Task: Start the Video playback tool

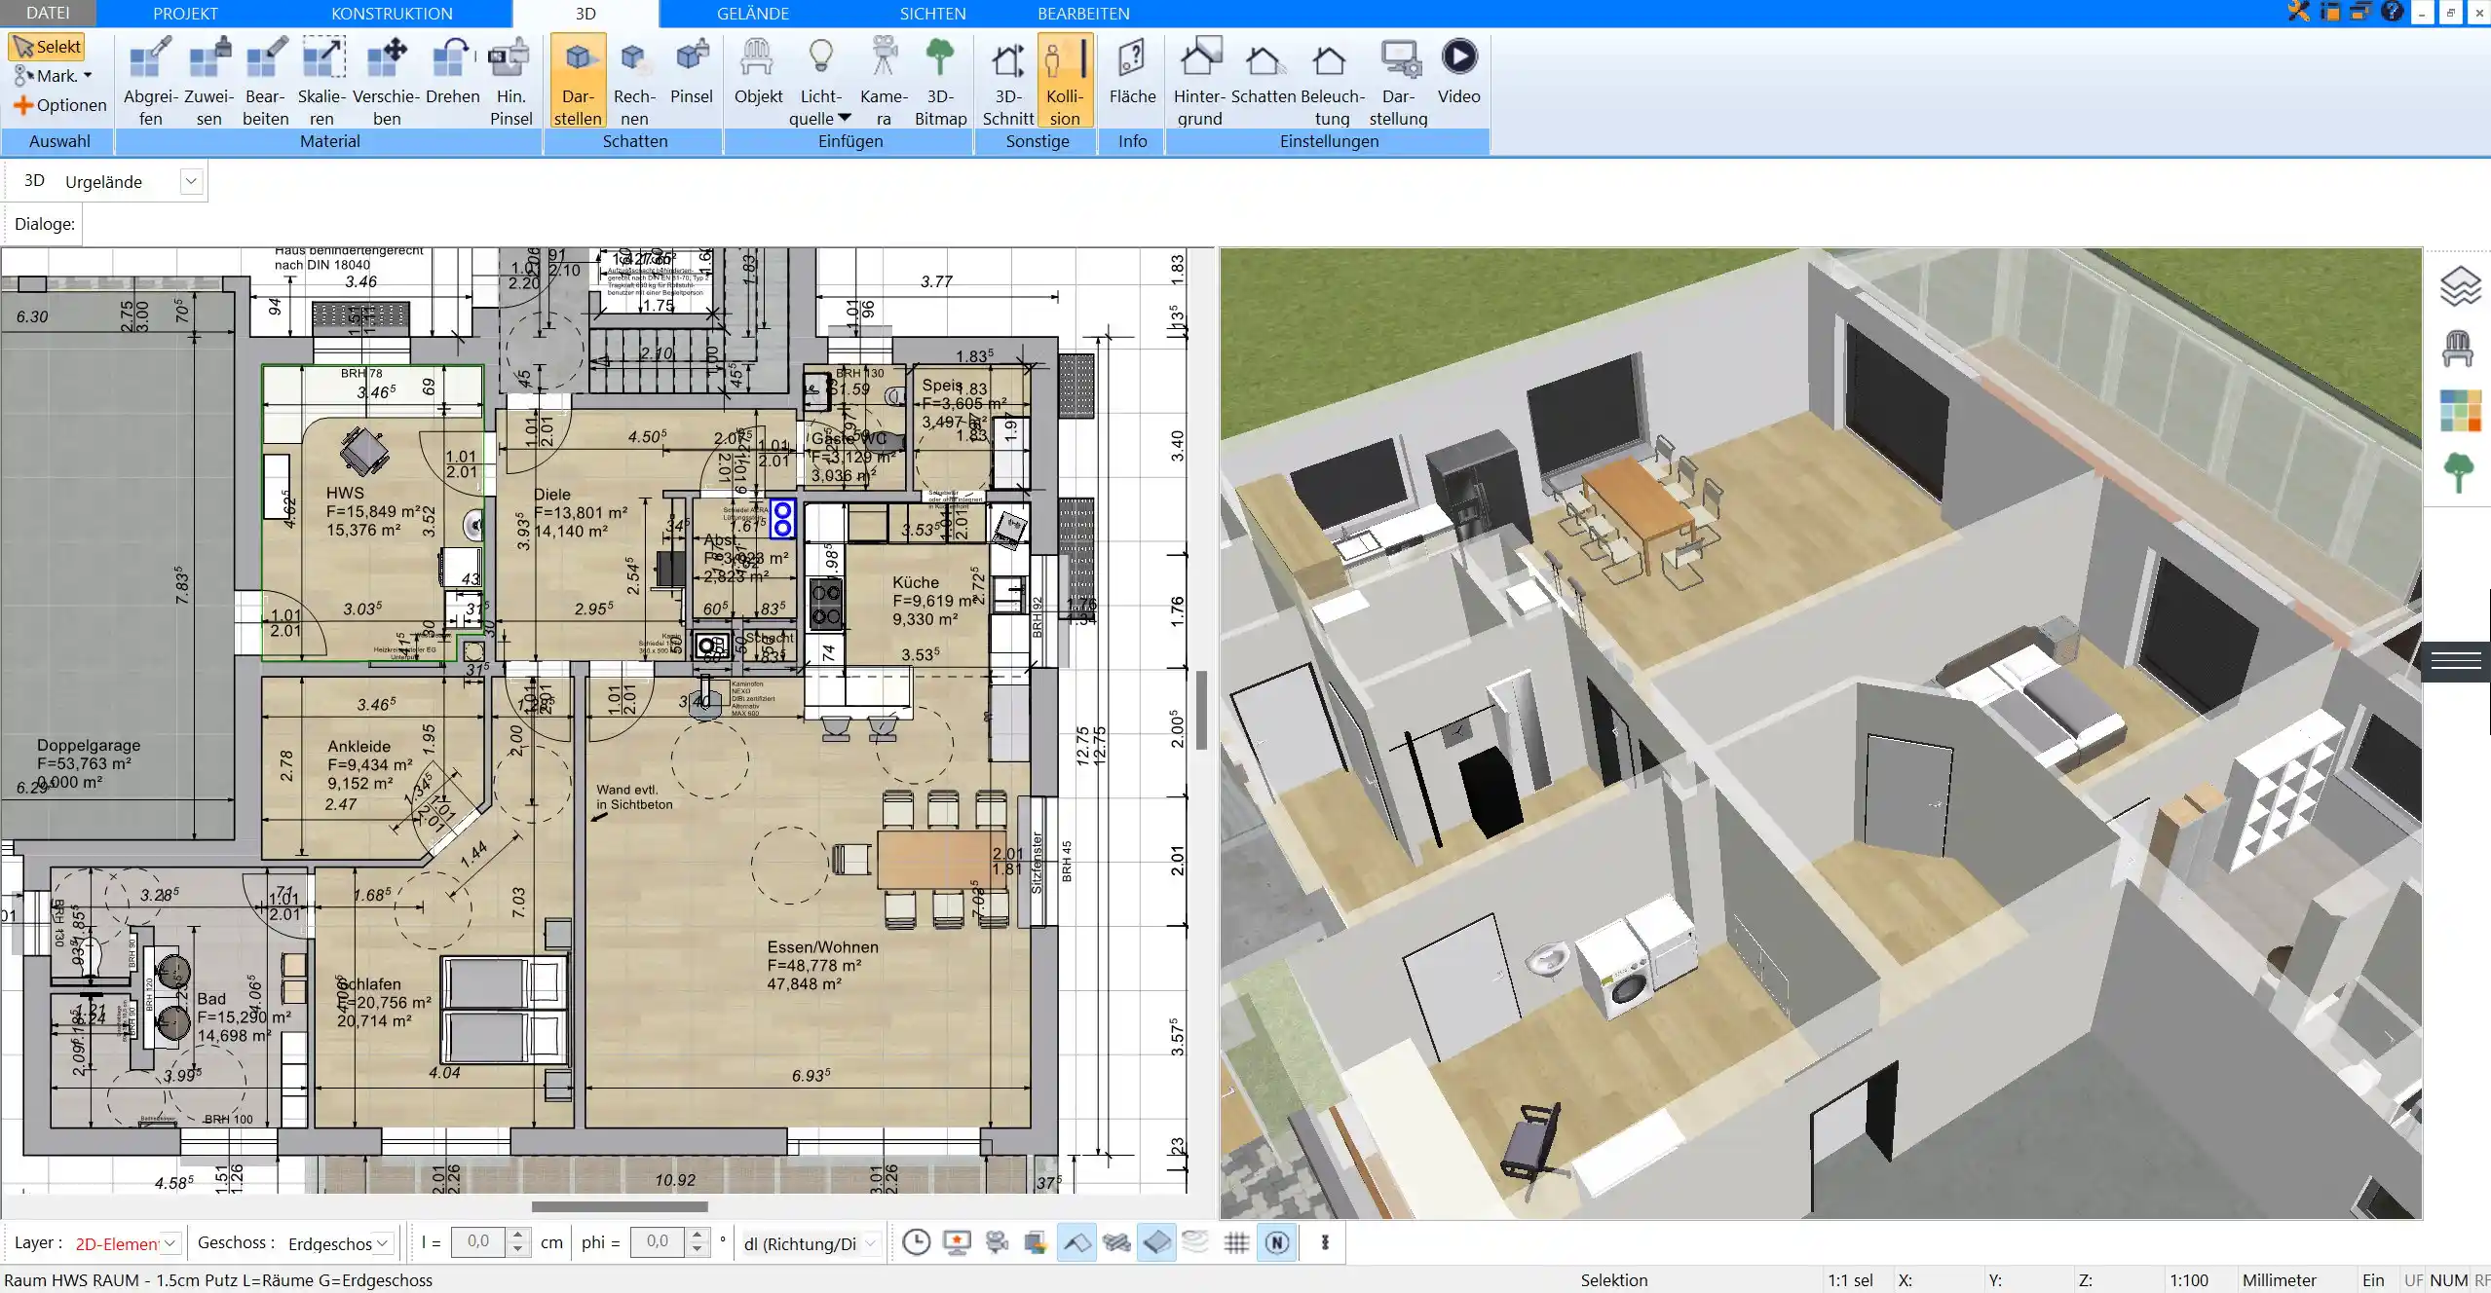Action: coord(1458,71)
